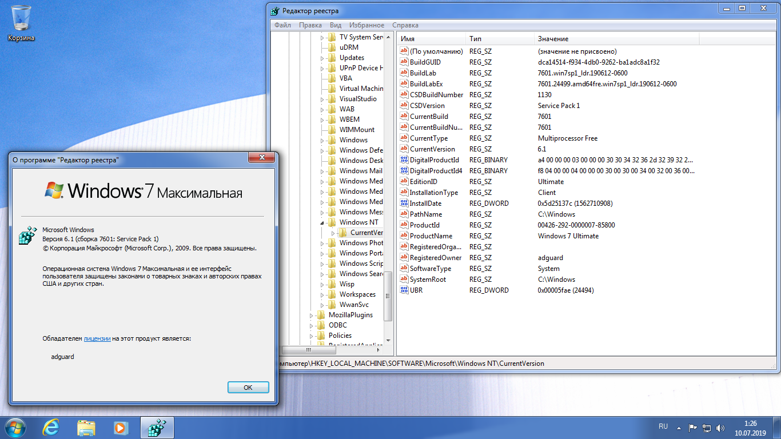
Task: Click the value "00426-292-0000007-85800"
Action: (576, 225)
